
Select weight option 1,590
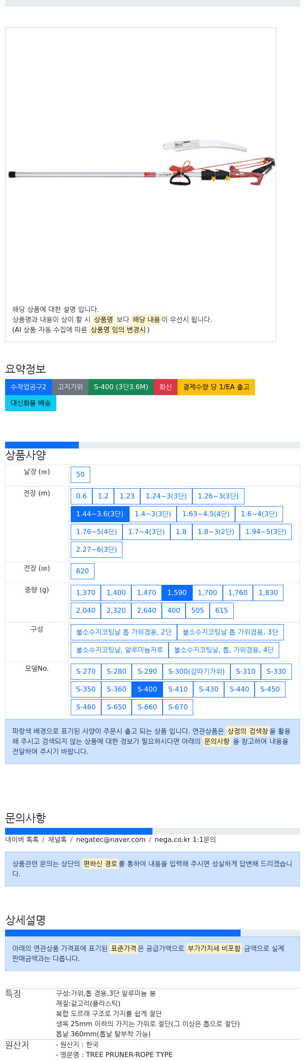[x=177, y=593]
